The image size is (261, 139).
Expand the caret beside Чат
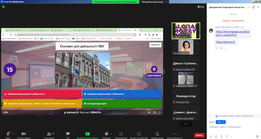pyautogui.click(x=73, y=134)
